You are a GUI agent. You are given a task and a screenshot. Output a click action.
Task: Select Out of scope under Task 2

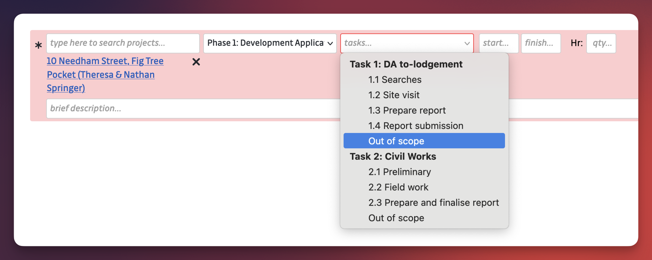[x=396, y=218]
